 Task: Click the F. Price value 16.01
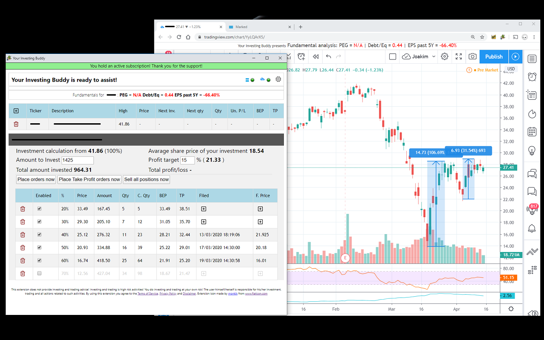click(261, 261)
